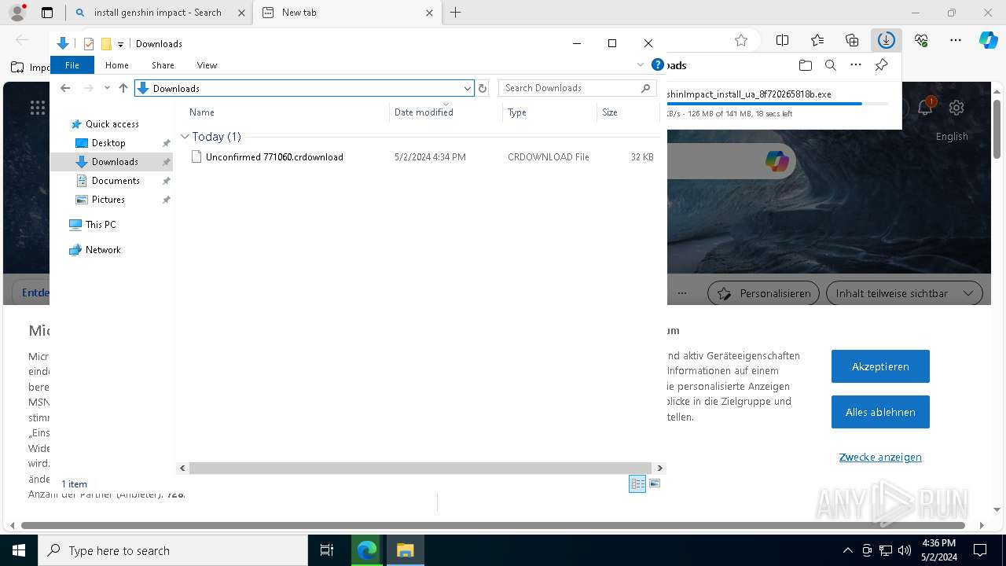Go back in File Explorer
This screenshot has width=1006, height=566.
[66, 88]
